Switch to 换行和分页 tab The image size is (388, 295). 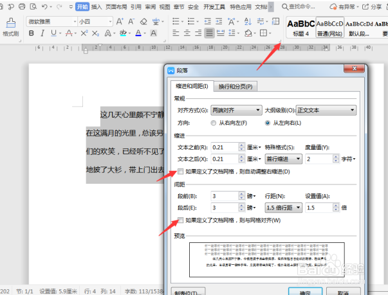coord(236,87)
